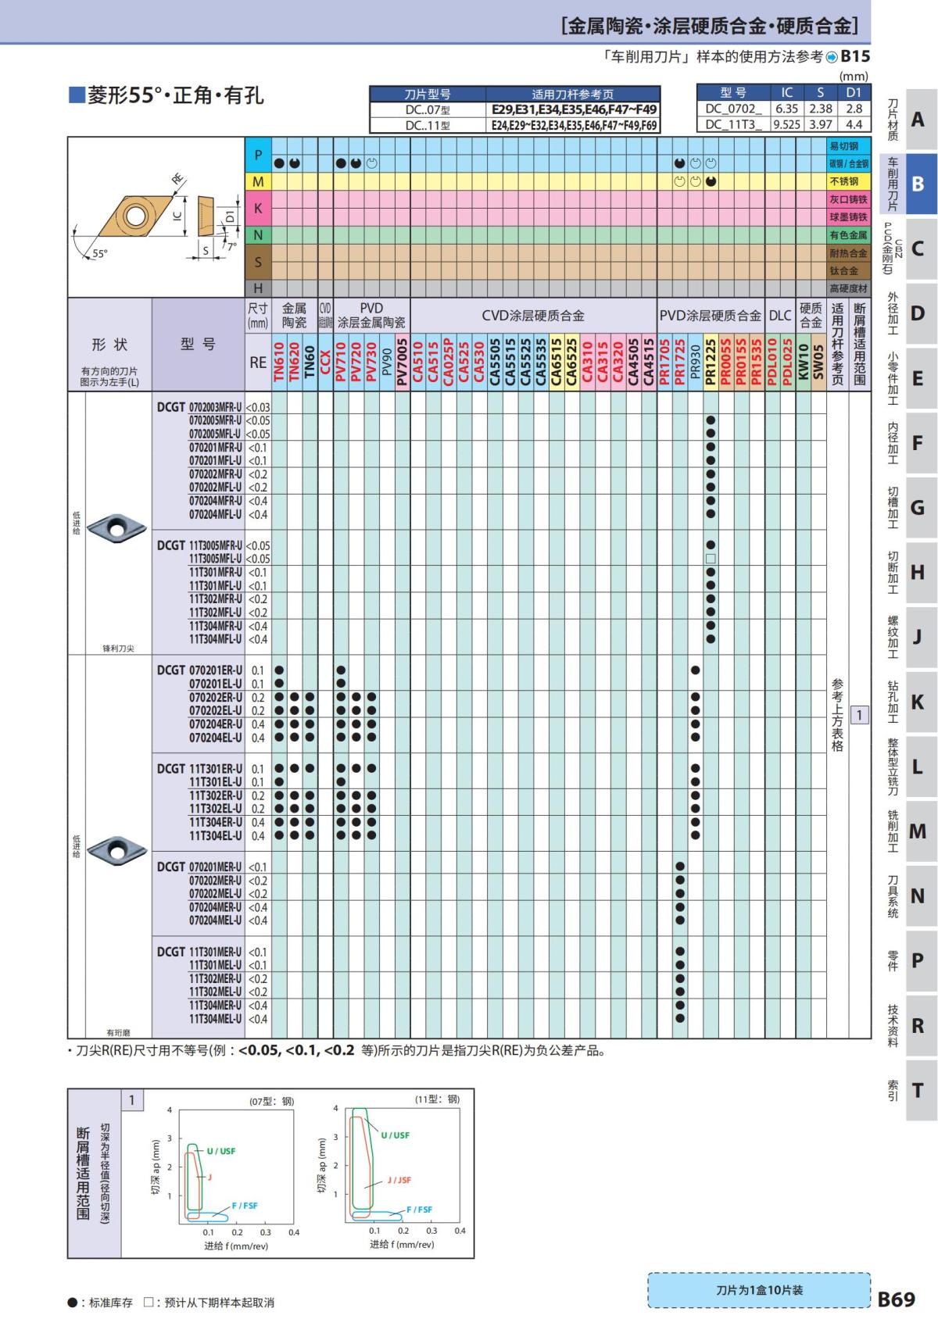Click the hollow square in row 11T3005MFL-U
The width and height of the screenshot is (938, 1326).
tap(711, 559)
